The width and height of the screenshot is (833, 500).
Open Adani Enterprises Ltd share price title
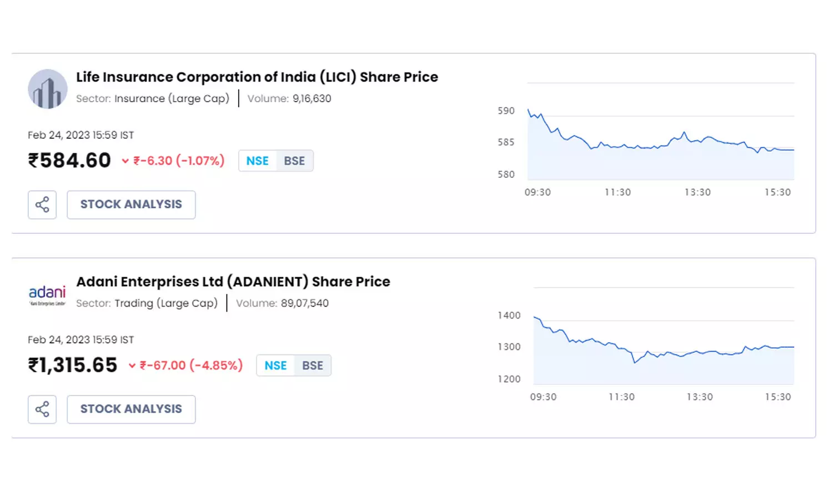point(233,282)
